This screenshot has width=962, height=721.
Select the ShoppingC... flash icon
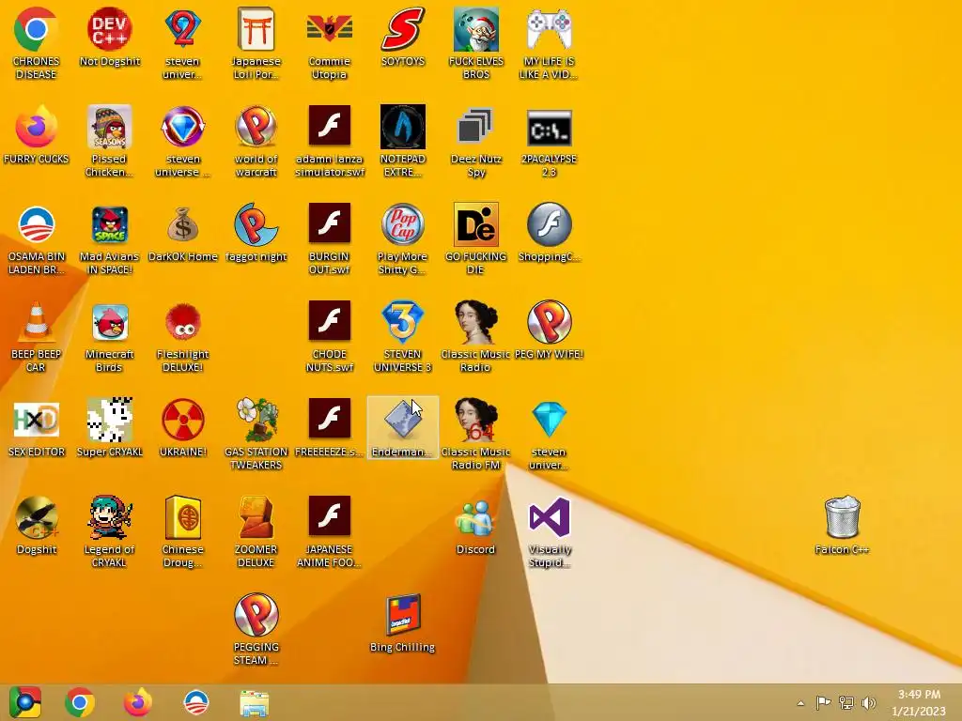pyautogui.click(x=549, y=225)
